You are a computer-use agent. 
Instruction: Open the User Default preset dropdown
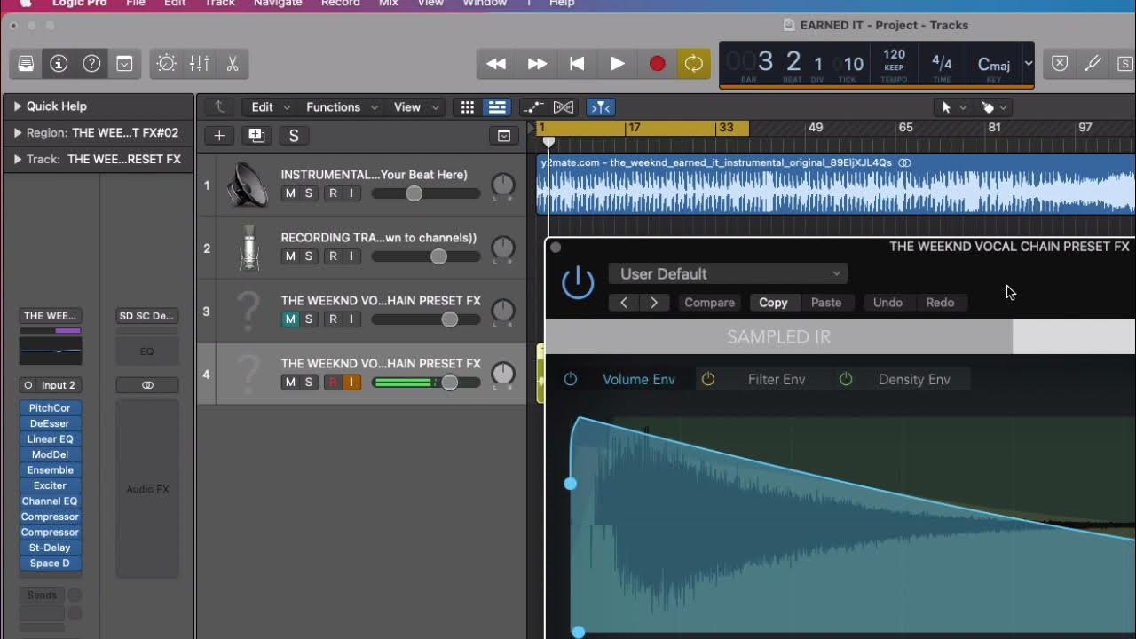(728, 274)
